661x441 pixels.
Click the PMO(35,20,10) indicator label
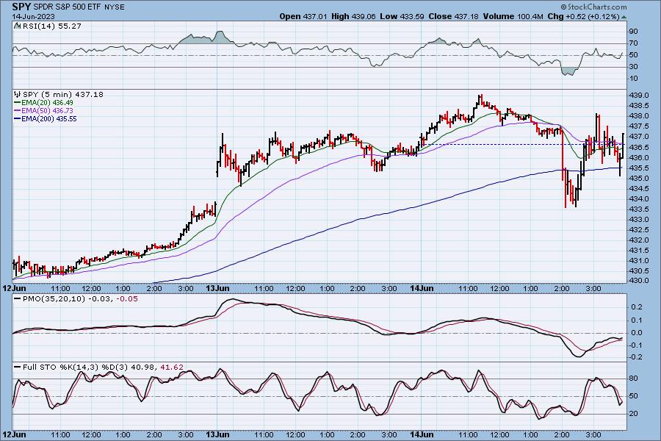point(54,299)
